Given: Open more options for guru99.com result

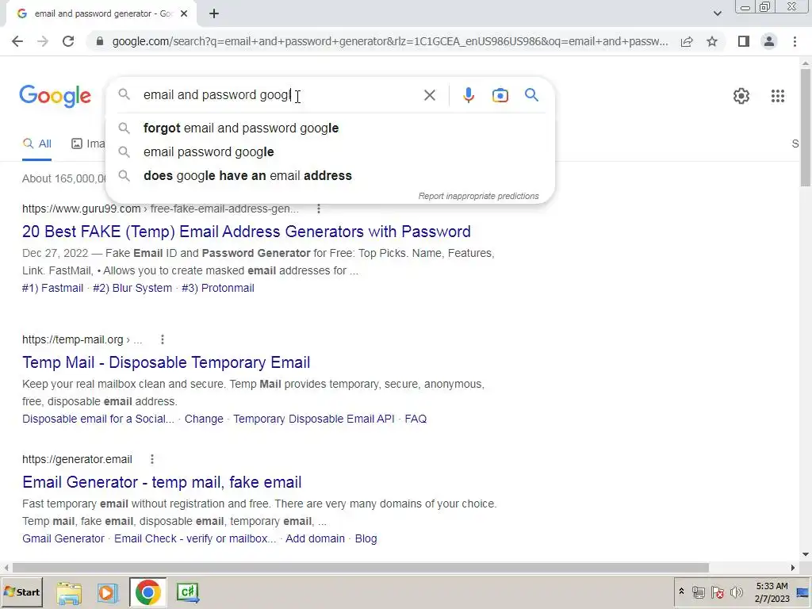Looking at the screenshot, I should (x=319, y=209).
